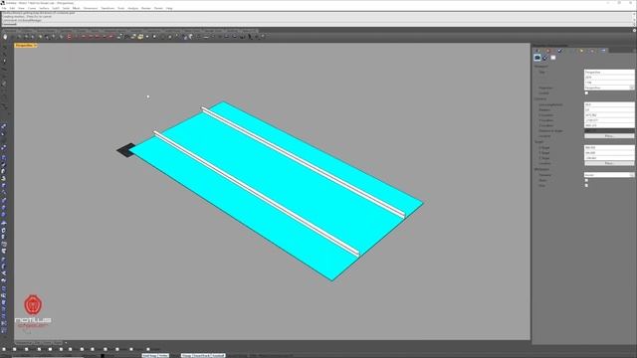Click the X Target value field

(609, 148)
